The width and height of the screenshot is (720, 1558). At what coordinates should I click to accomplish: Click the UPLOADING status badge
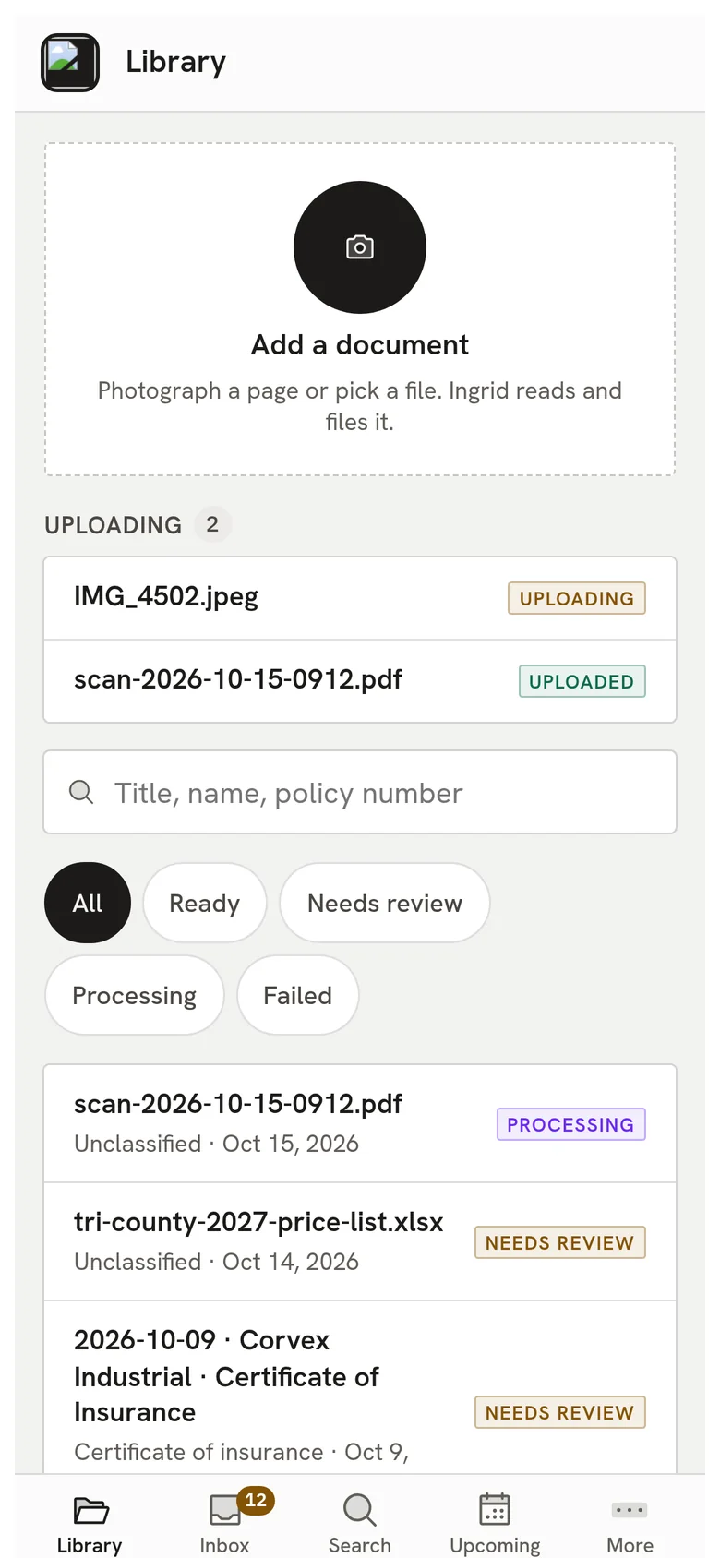click(x=577, y=598)
